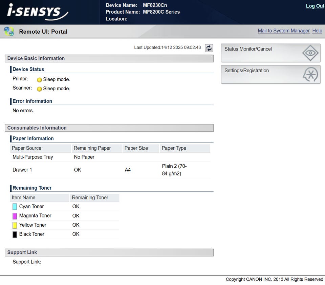The width and height of the screenshot is (325, 285).
Task: Click the Black Toner label
Action: click(x=32, y=234)
